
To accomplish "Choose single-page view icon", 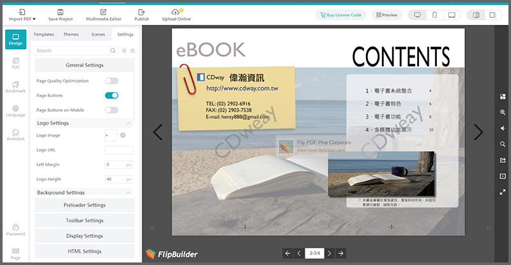I will (x=492, y=15).
